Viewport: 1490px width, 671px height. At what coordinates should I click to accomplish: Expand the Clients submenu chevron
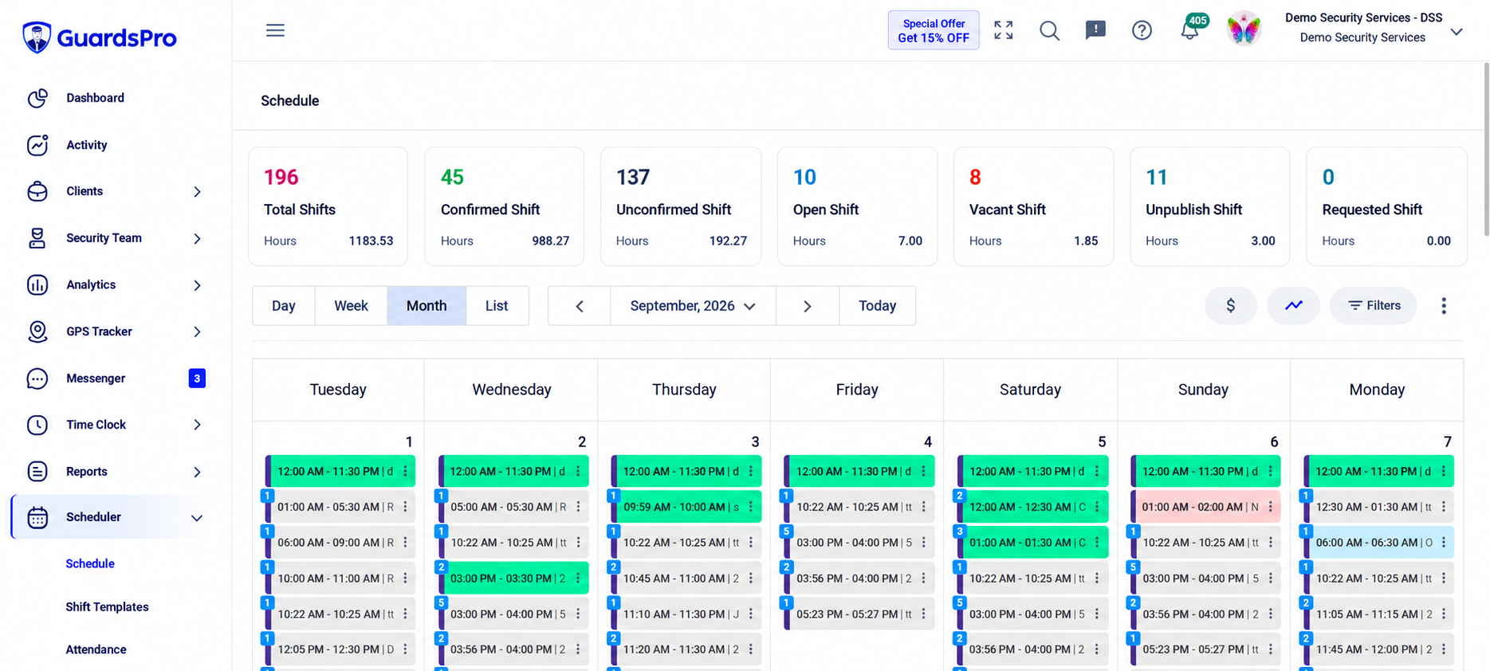197,191
